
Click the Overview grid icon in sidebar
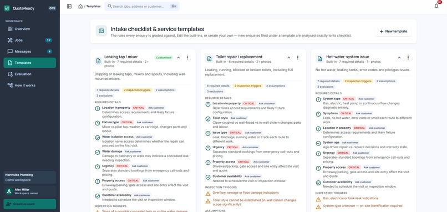10,29
